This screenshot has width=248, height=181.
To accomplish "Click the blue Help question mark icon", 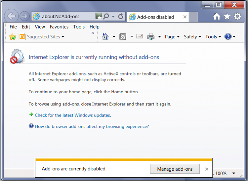I will click(228, 36).
